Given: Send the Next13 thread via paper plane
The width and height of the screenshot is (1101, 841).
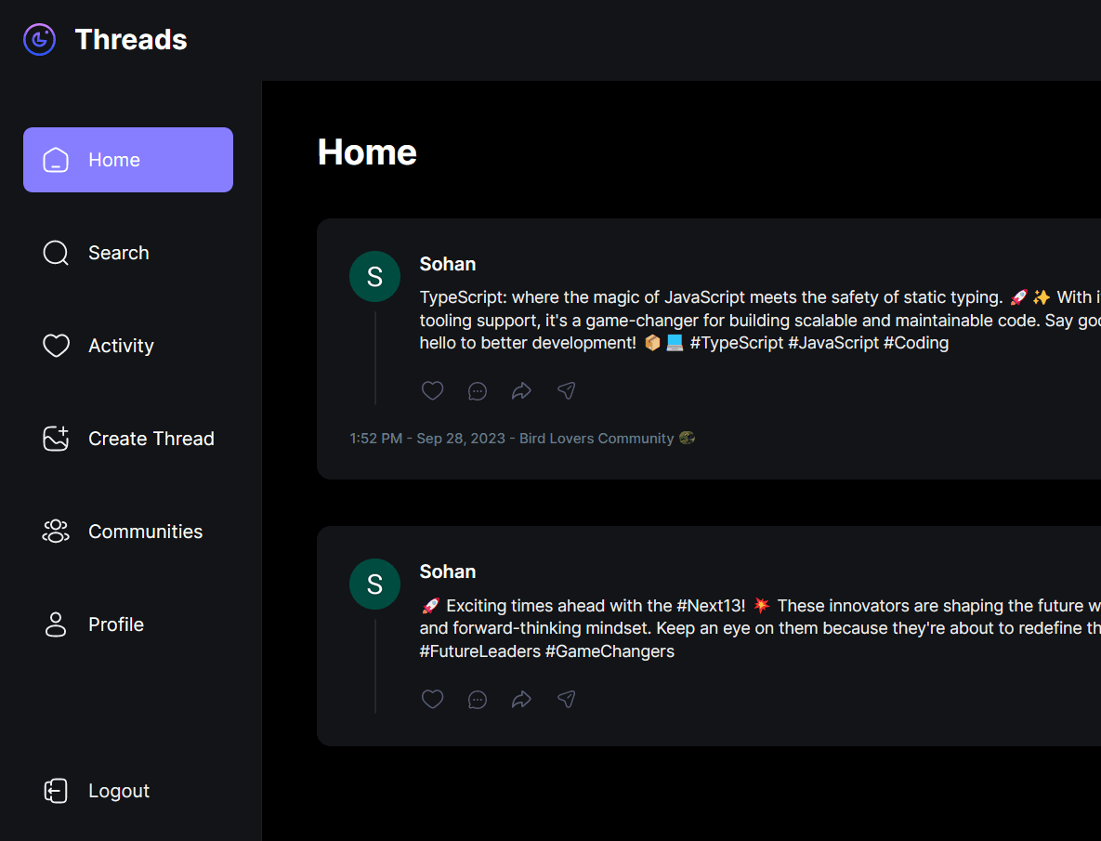Looking at the screenshot, I should click(x=566, y=699).
